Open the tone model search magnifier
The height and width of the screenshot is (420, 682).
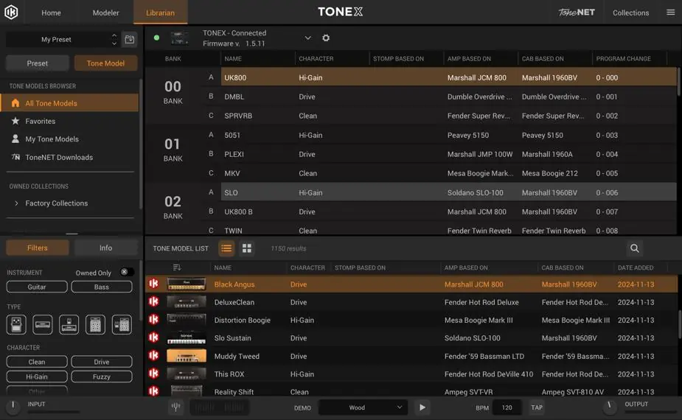635,248
